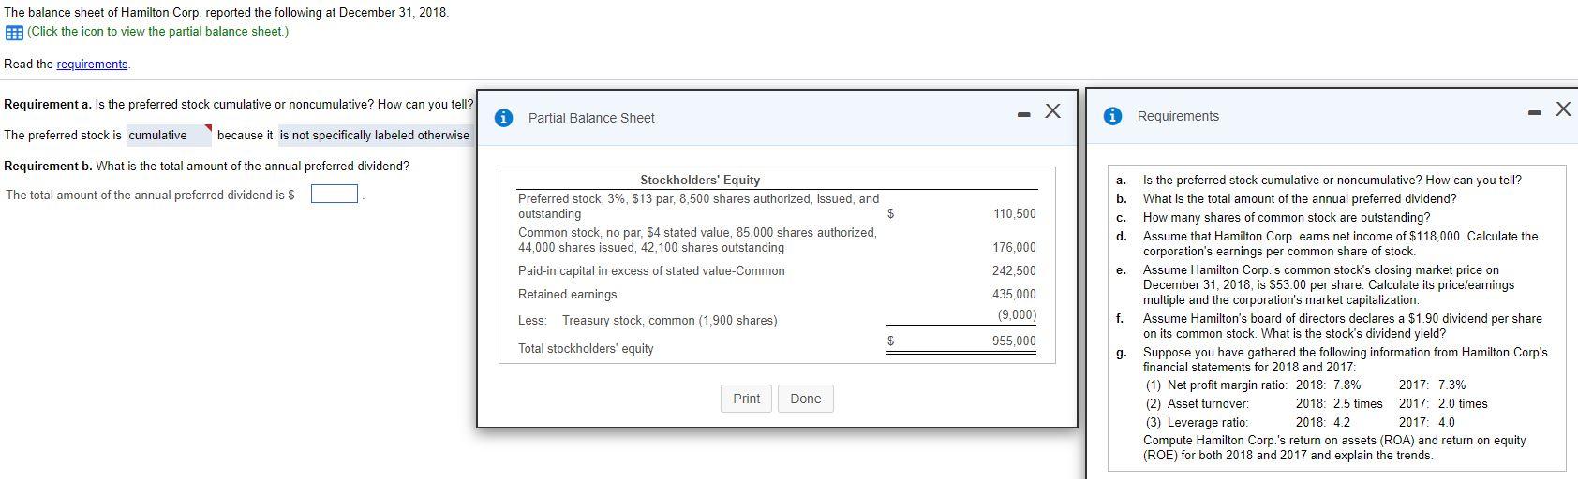
Task: Click requirement f about dividend yield
Action: pyautogui.click(x=1342, y=326)
